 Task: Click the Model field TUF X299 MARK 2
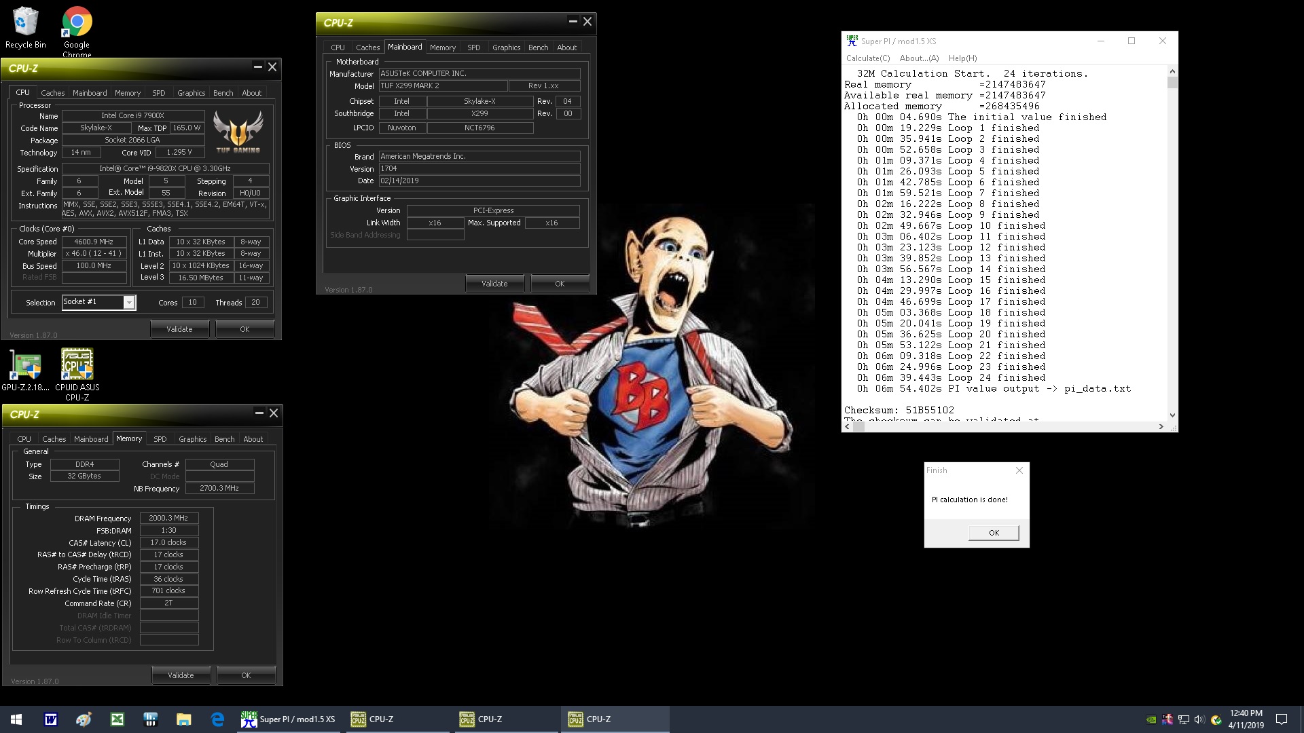coord(443,86)
